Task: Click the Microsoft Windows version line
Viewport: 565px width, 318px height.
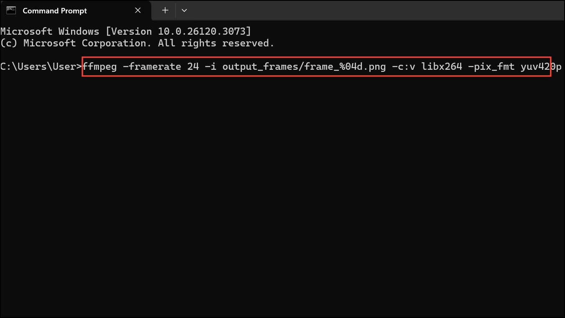Action: point(126,31)
